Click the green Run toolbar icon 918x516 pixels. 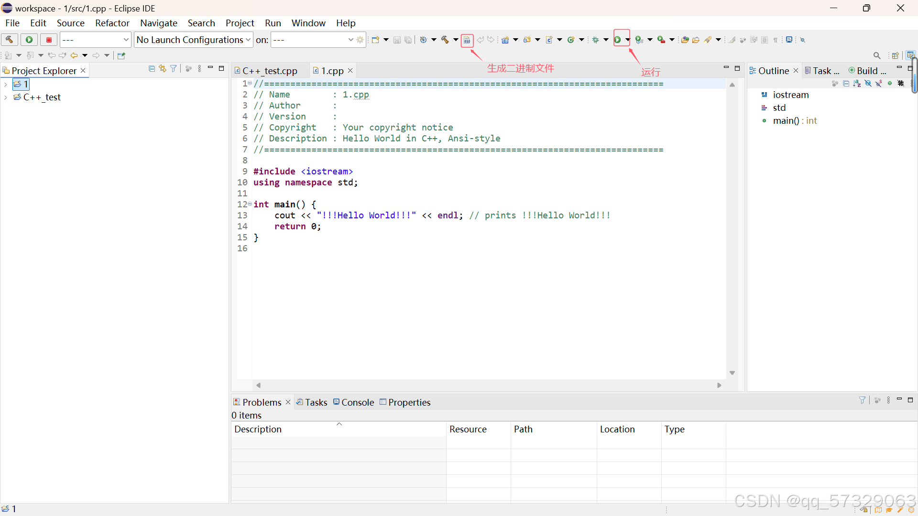click(x=618, y=40)
